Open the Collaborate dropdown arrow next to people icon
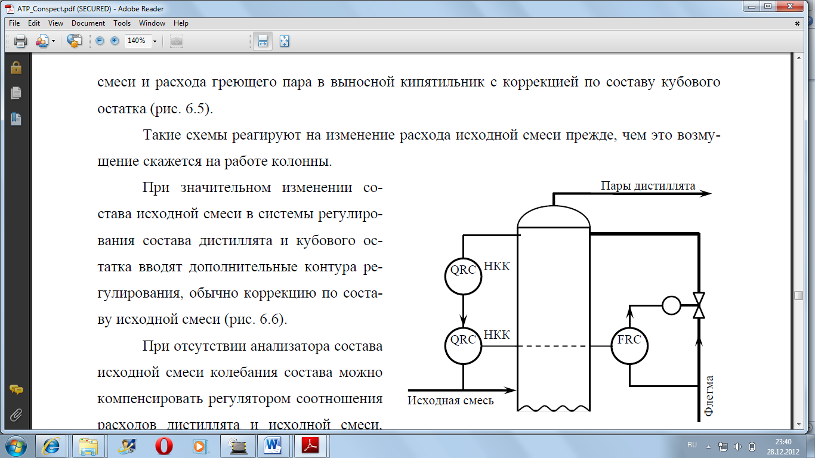The width and height of the screenshot is (815, 458). (x=53, y=41)
